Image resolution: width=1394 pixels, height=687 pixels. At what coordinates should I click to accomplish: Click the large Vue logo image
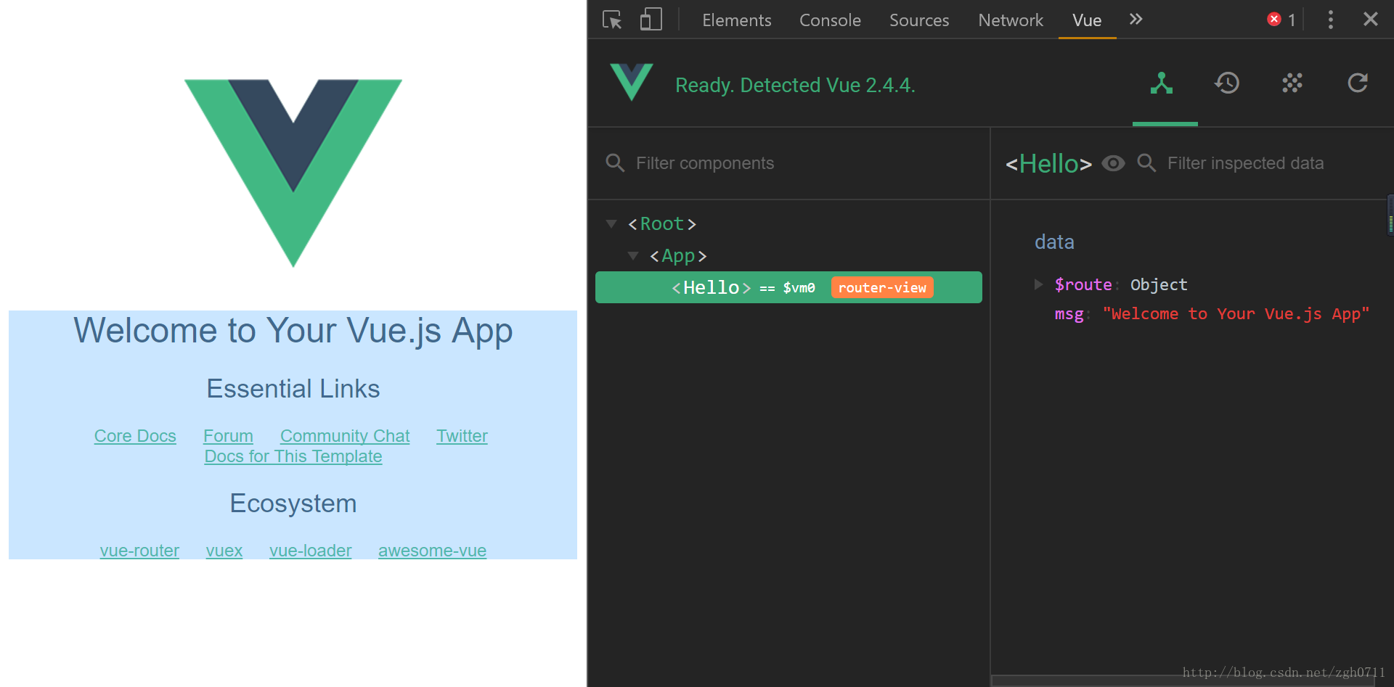[x=293, y=173]
